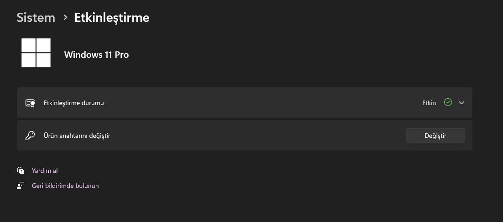Image resolution: width=503 pixels, height=222 pixels.
Task: Click the product key icon
Action: [30, 136]
